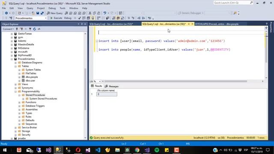
Task: Click the Query Options toolbar icon
Action: click(x=89, y=18)
